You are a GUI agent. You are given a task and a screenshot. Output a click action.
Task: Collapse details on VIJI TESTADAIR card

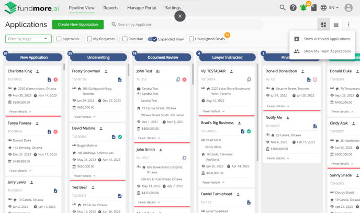pos(213,111)
